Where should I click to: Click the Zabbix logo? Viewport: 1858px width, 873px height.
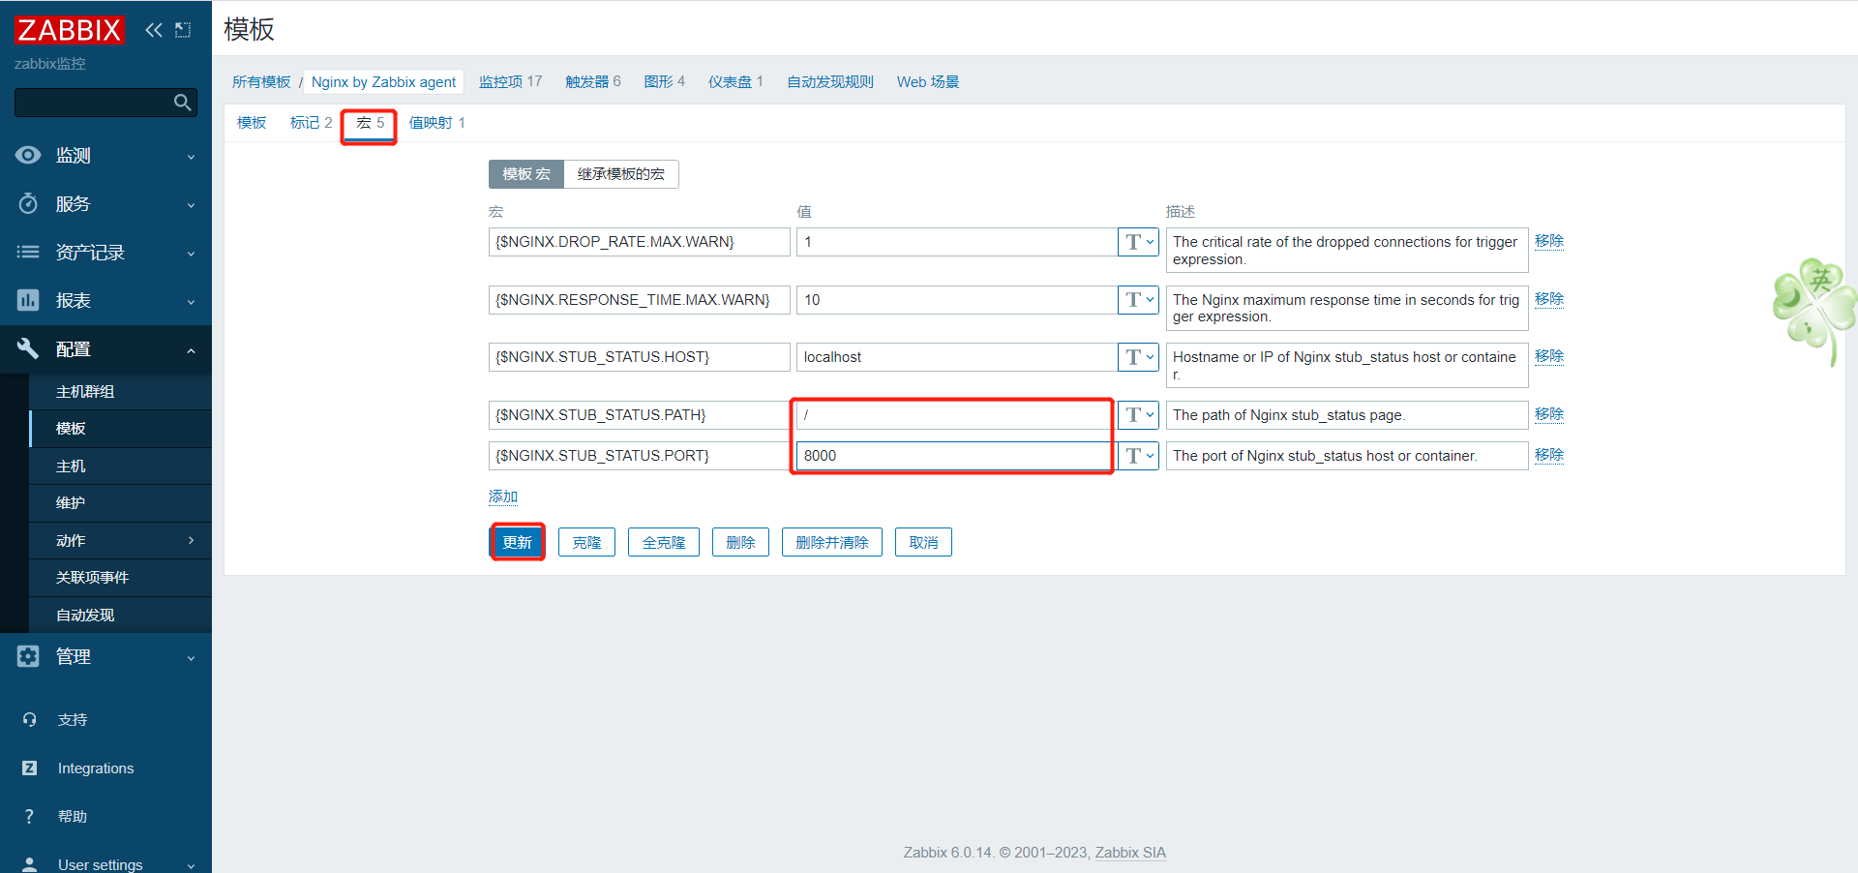point(70,30)
